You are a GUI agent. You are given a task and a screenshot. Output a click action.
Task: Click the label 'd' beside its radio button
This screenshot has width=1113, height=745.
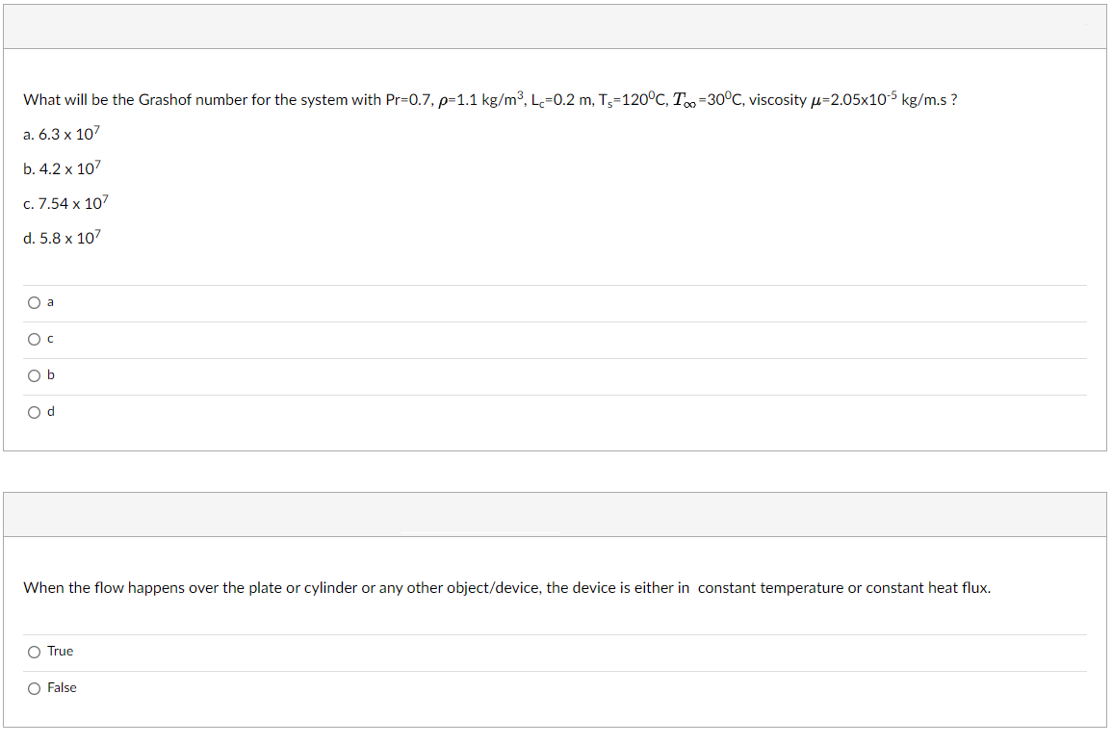coord(50,411)
